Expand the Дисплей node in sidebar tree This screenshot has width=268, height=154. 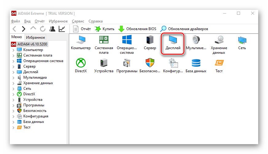[13, 72]
